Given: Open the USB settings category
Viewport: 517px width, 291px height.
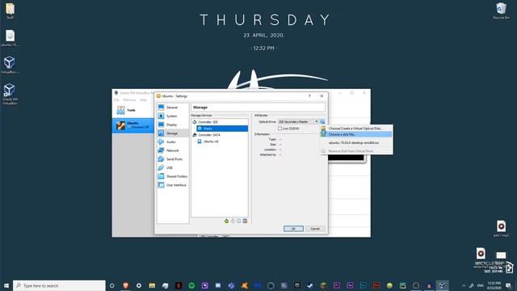Looking at the screenshot, I should pos(172,167).
